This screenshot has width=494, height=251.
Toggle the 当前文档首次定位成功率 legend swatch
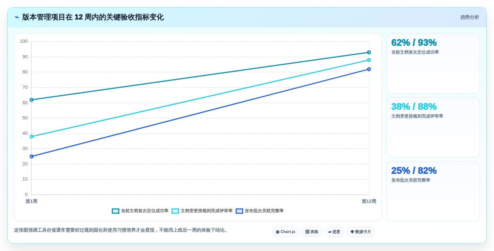click(116, 211)
